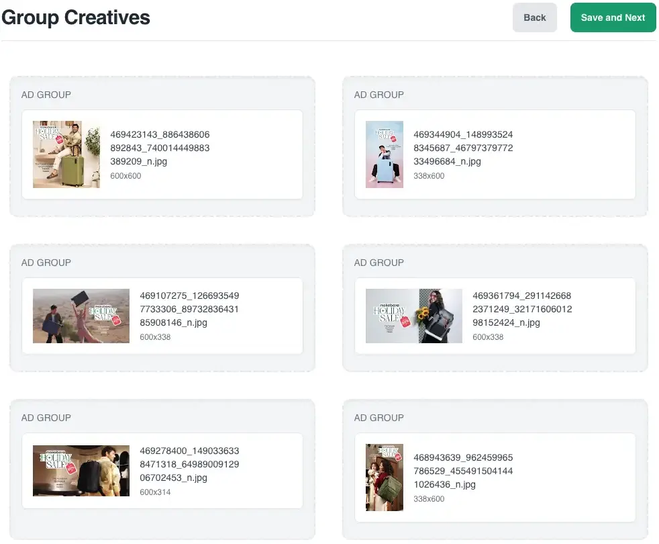Viewport: 659px width, 544px height.
Task: Click filename starting with 469423143_886438606
Action: coord(160,148)
